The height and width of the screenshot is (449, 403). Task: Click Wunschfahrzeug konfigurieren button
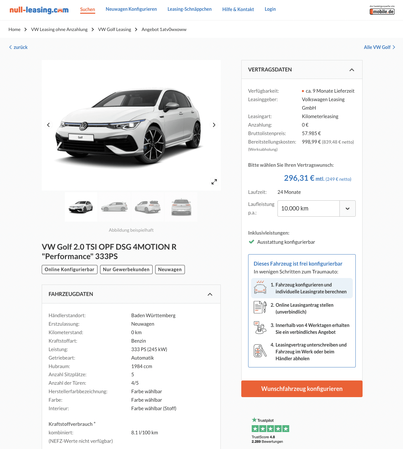click(x=302, y=389)
